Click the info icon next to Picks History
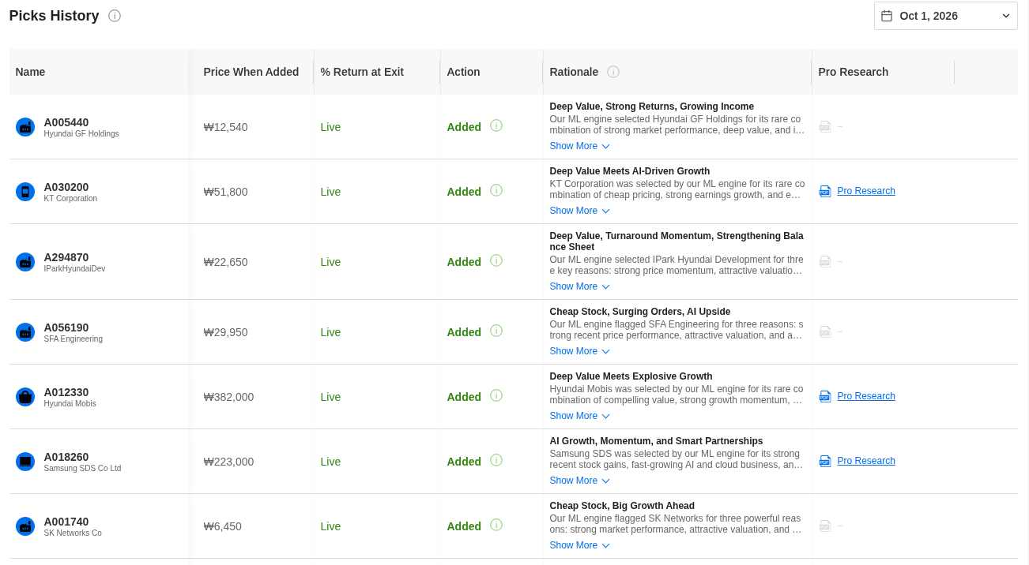Image resolution: width=1029 pixels, height=565 pixels. [x=115, y=16]
